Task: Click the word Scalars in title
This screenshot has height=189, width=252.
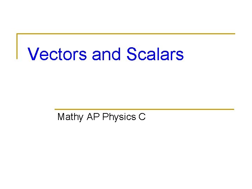Action: point(155,54)
